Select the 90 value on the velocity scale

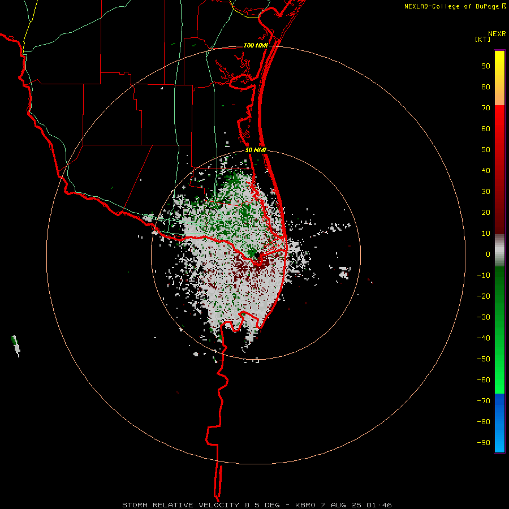point(486,66)
